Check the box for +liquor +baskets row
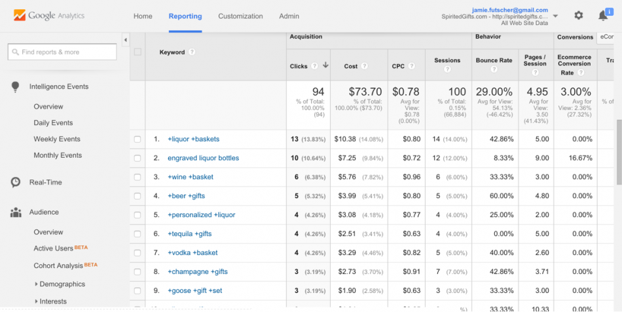The image size is (622, 312). [137, 139]
